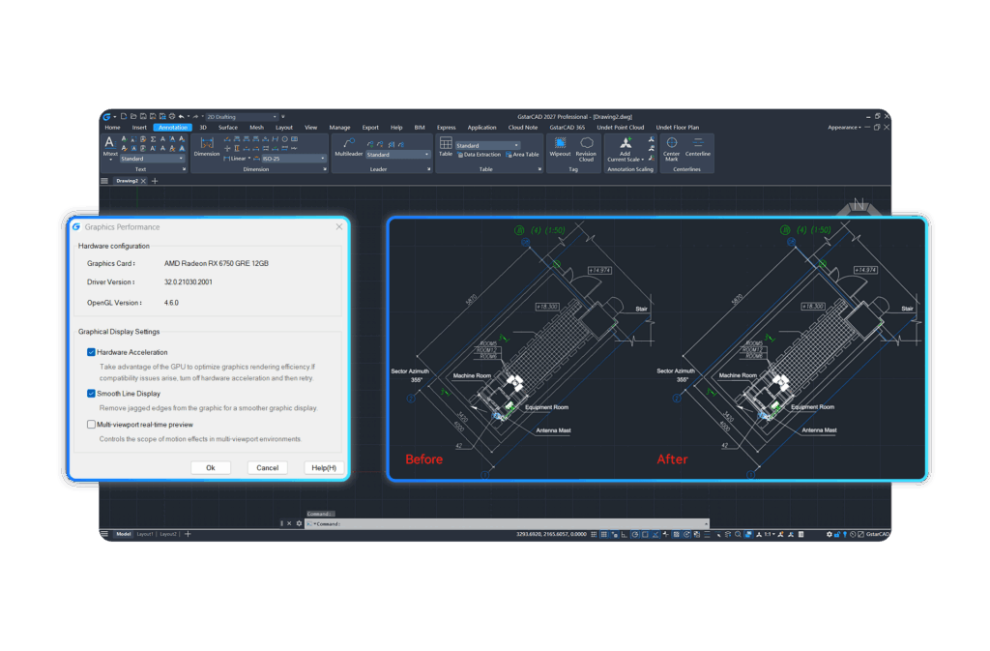Image resolution: width=990 pixels, height=651 pixels.
Task: Close the Graphics Performance dialog
Action: (x=339, y=226)
